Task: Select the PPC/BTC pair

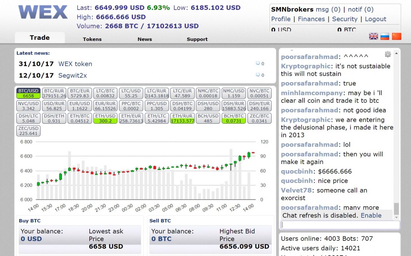Action: click(131, 106)
